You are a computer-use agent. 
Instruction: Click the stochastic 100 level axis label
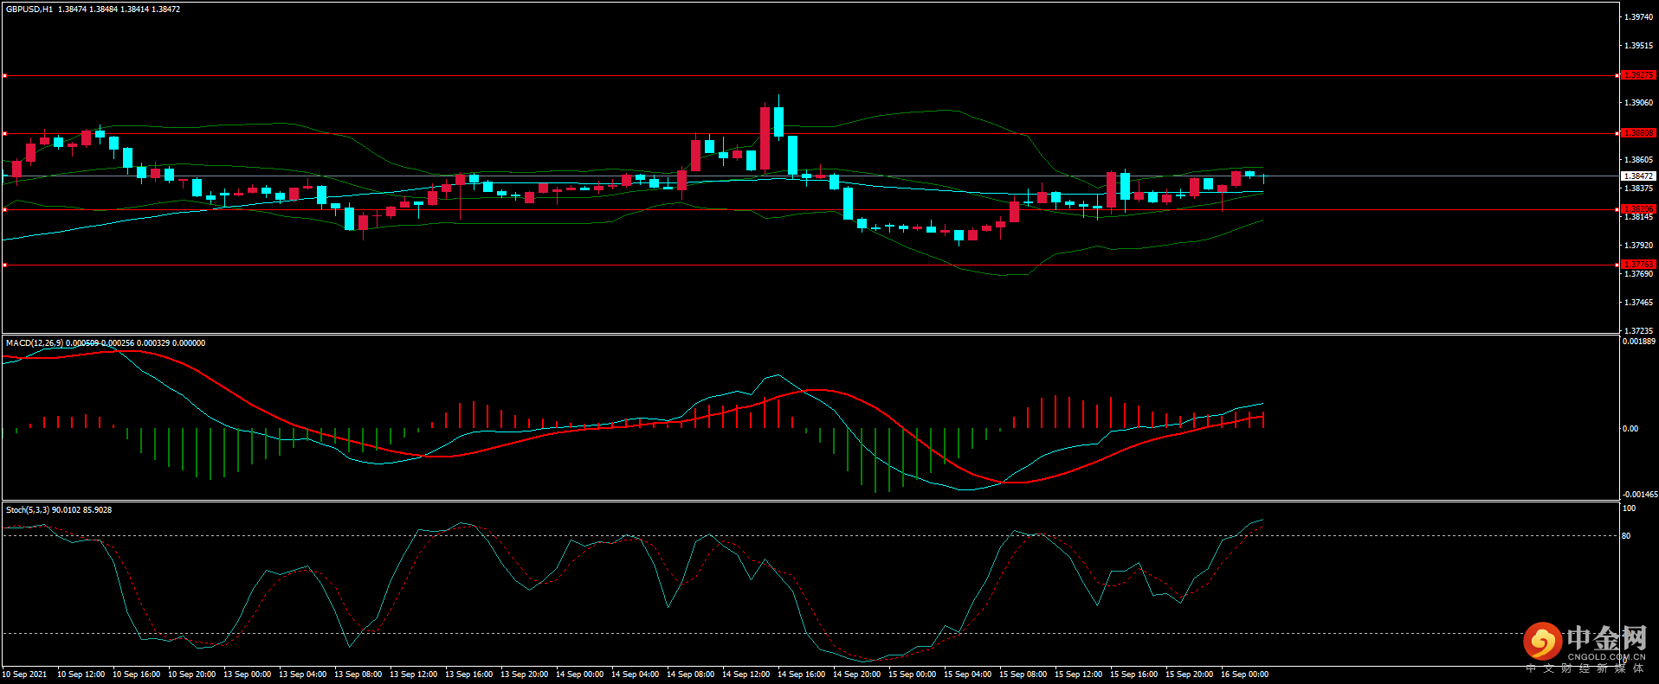point(1629,508)
